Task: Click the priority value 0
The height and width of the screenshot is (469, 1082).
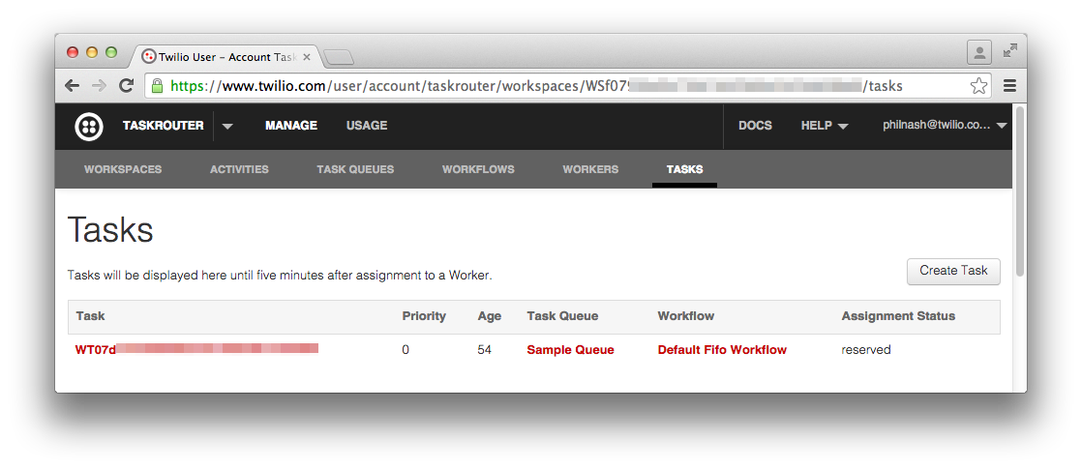Action: (x=406, y=350)
